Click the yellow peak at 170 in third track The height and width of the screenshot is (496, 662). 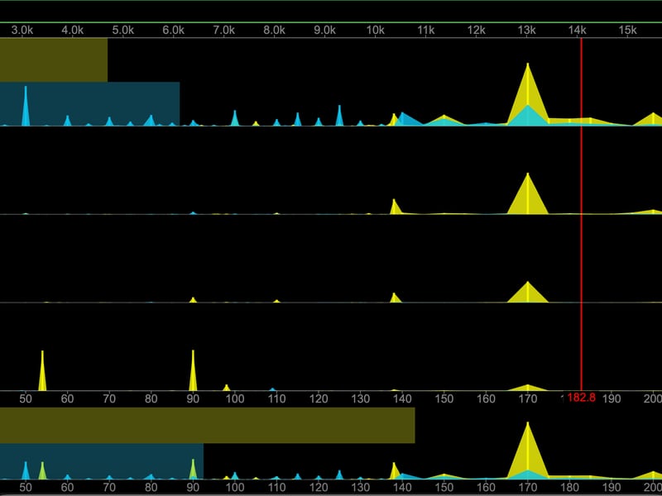pos(527,293)
